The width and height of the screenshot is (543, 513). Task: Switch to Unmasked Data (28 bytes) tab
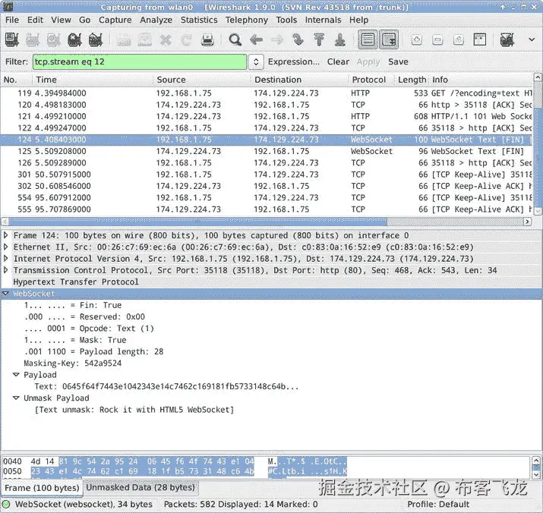pyautogui.click(x=140, y=487)
